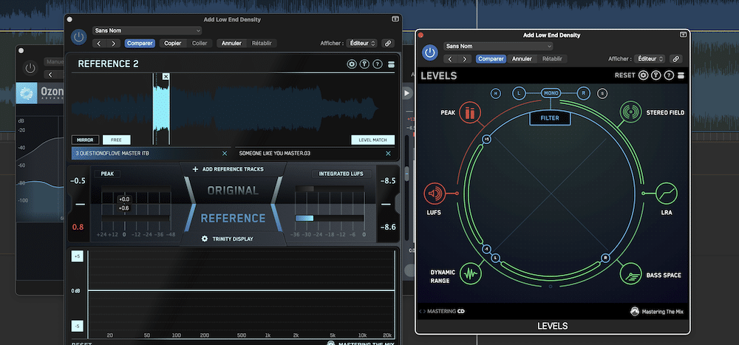Remove the 3 QUESTIONOFLOVE MASTER ITB reference track

pos(225,153)
